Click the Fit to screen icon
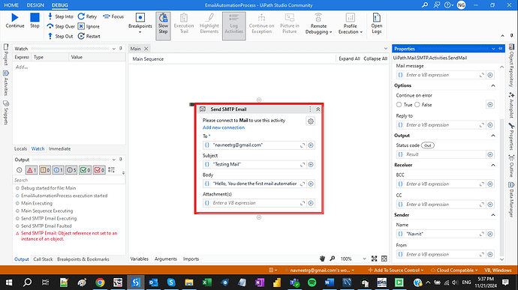The height and width of the screenshot is (290, 518). (x=374, y=259)
